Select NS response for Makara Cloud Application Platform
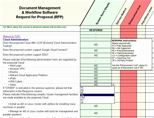 point(96,75)
